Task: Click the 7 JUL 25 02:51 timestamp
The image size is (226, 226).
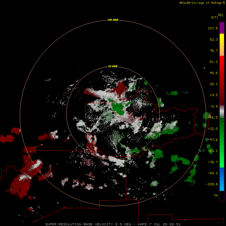Action: click(x=165, y=224)
